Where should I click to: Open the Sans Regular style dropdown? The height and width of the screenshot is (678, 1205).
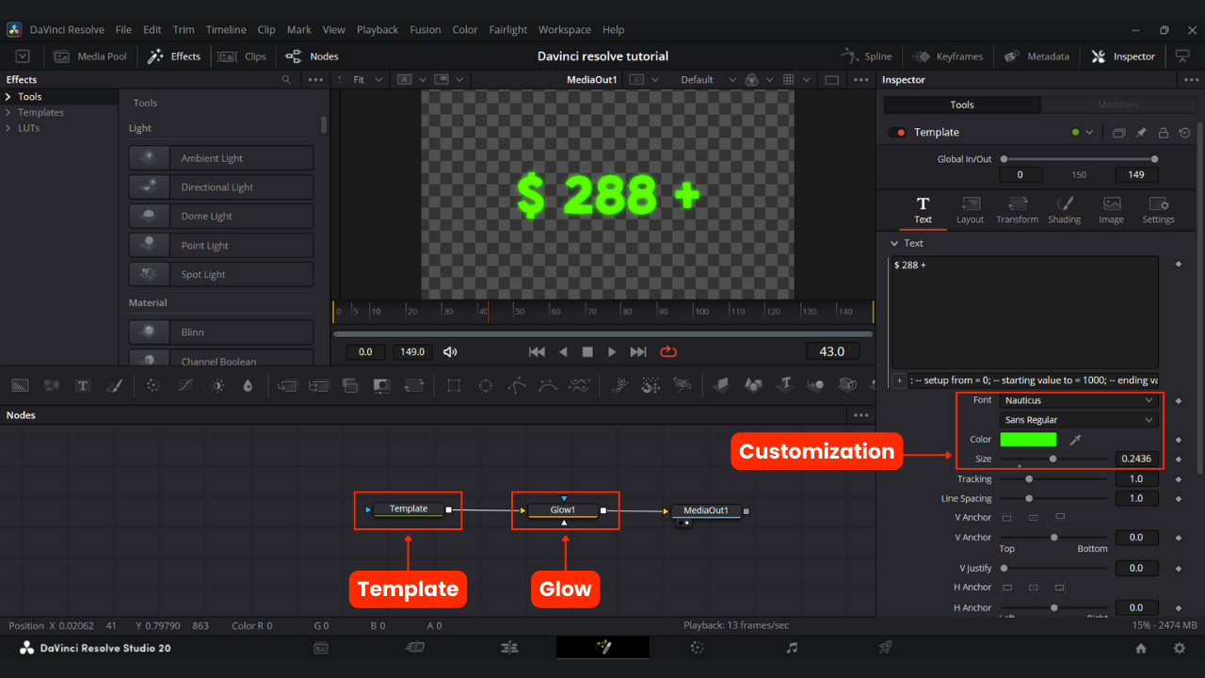pyautogui.click(x=1078, y=420)
